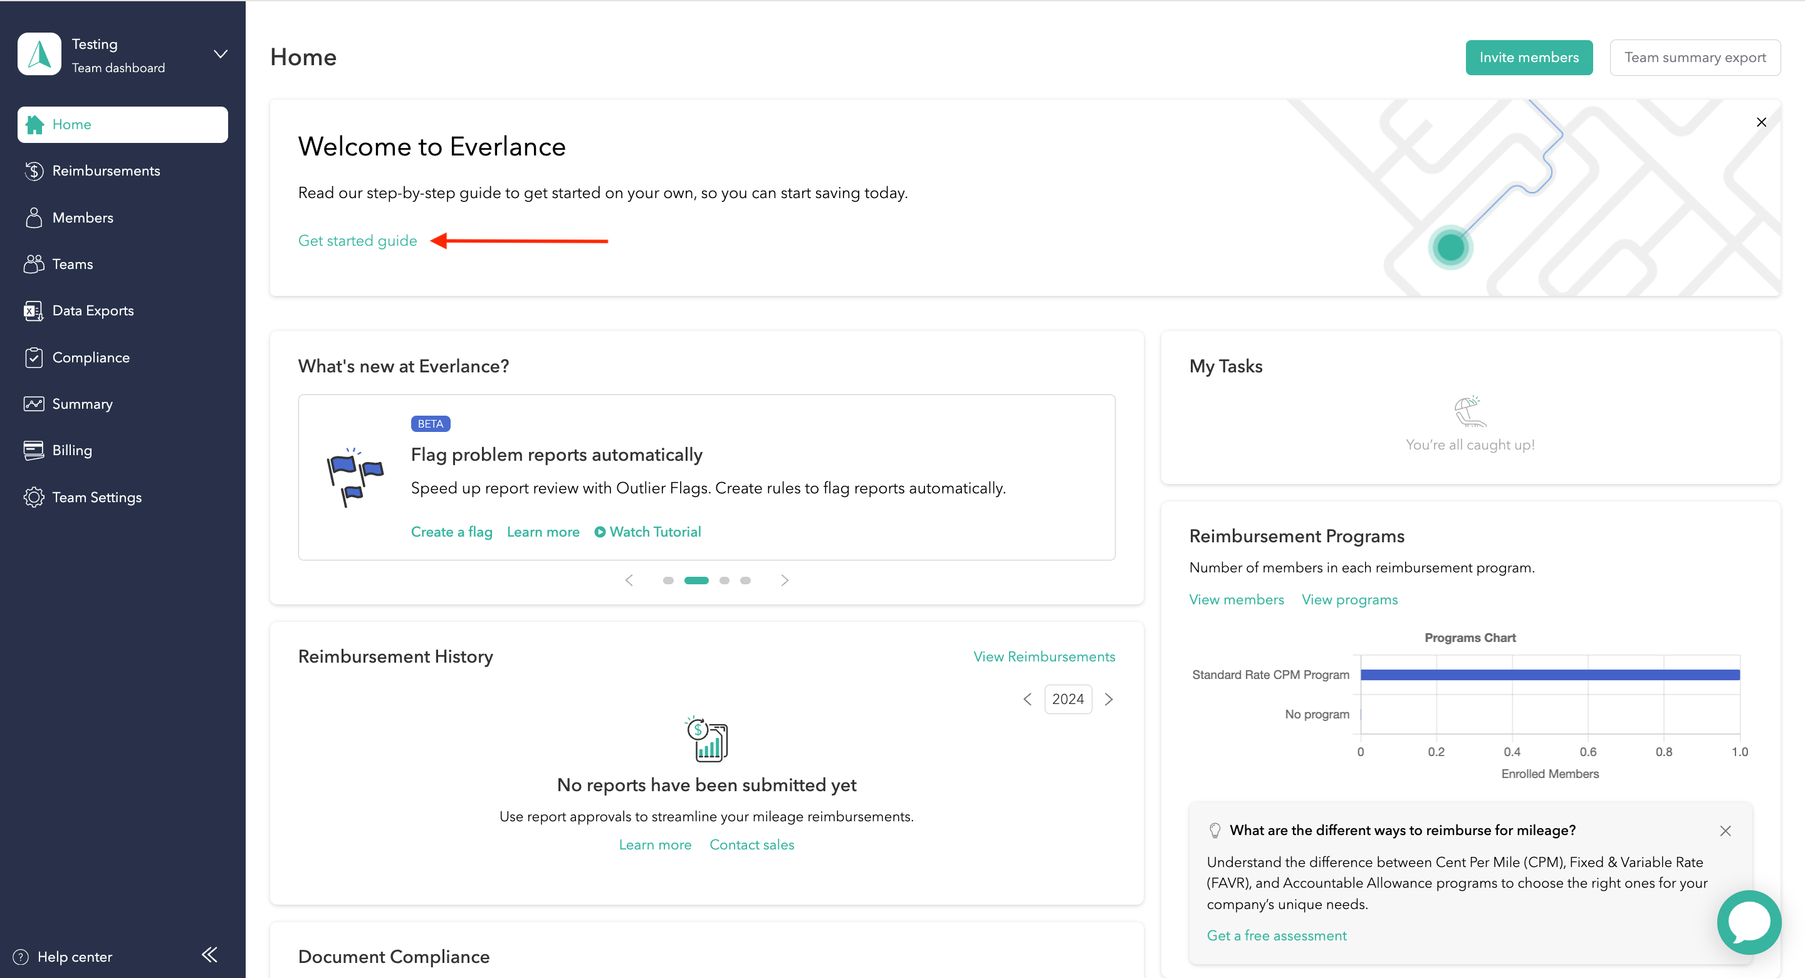Click the Everlance logo icon
Viewport: 1805px width, 978px height.
[x=39, y=55]
